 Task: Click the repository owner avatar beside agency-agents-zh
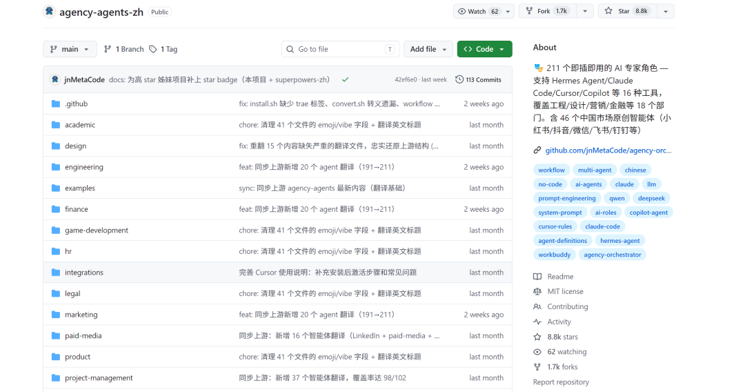coord(49,12)
